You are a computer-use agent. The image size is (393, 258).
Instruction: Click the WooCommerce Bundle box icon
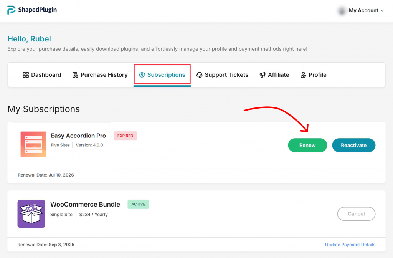point(31,214)
